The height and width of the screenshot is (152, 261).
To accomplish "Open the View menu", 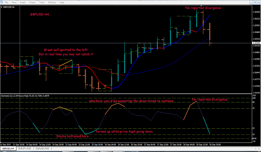I will click(14, 2).
